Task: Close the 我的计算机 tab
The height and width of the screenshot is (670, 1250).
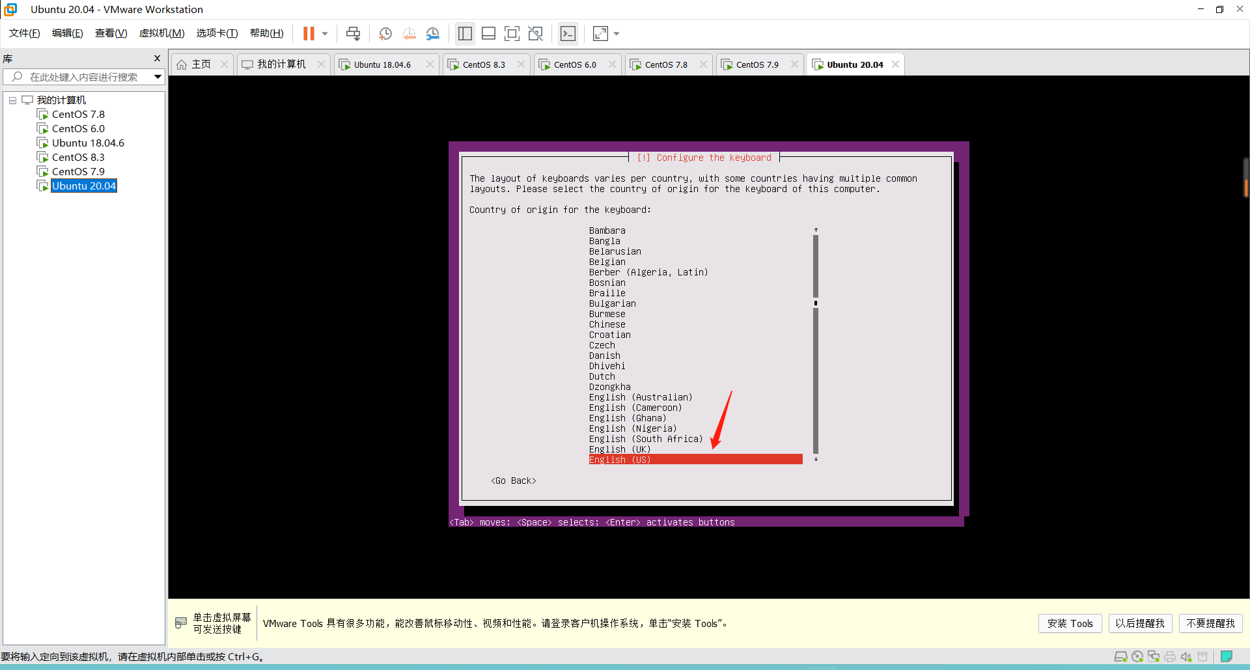Action: tap(320, 64)
